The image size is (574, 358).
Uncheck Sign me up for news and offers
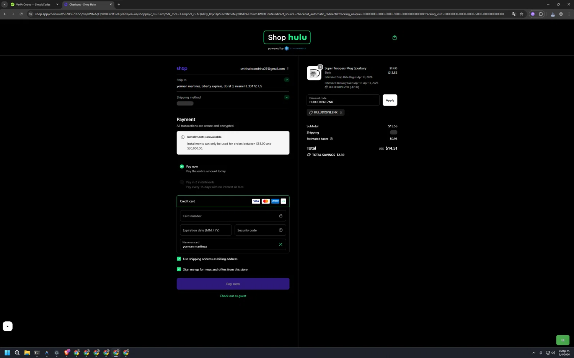(179, 269)
